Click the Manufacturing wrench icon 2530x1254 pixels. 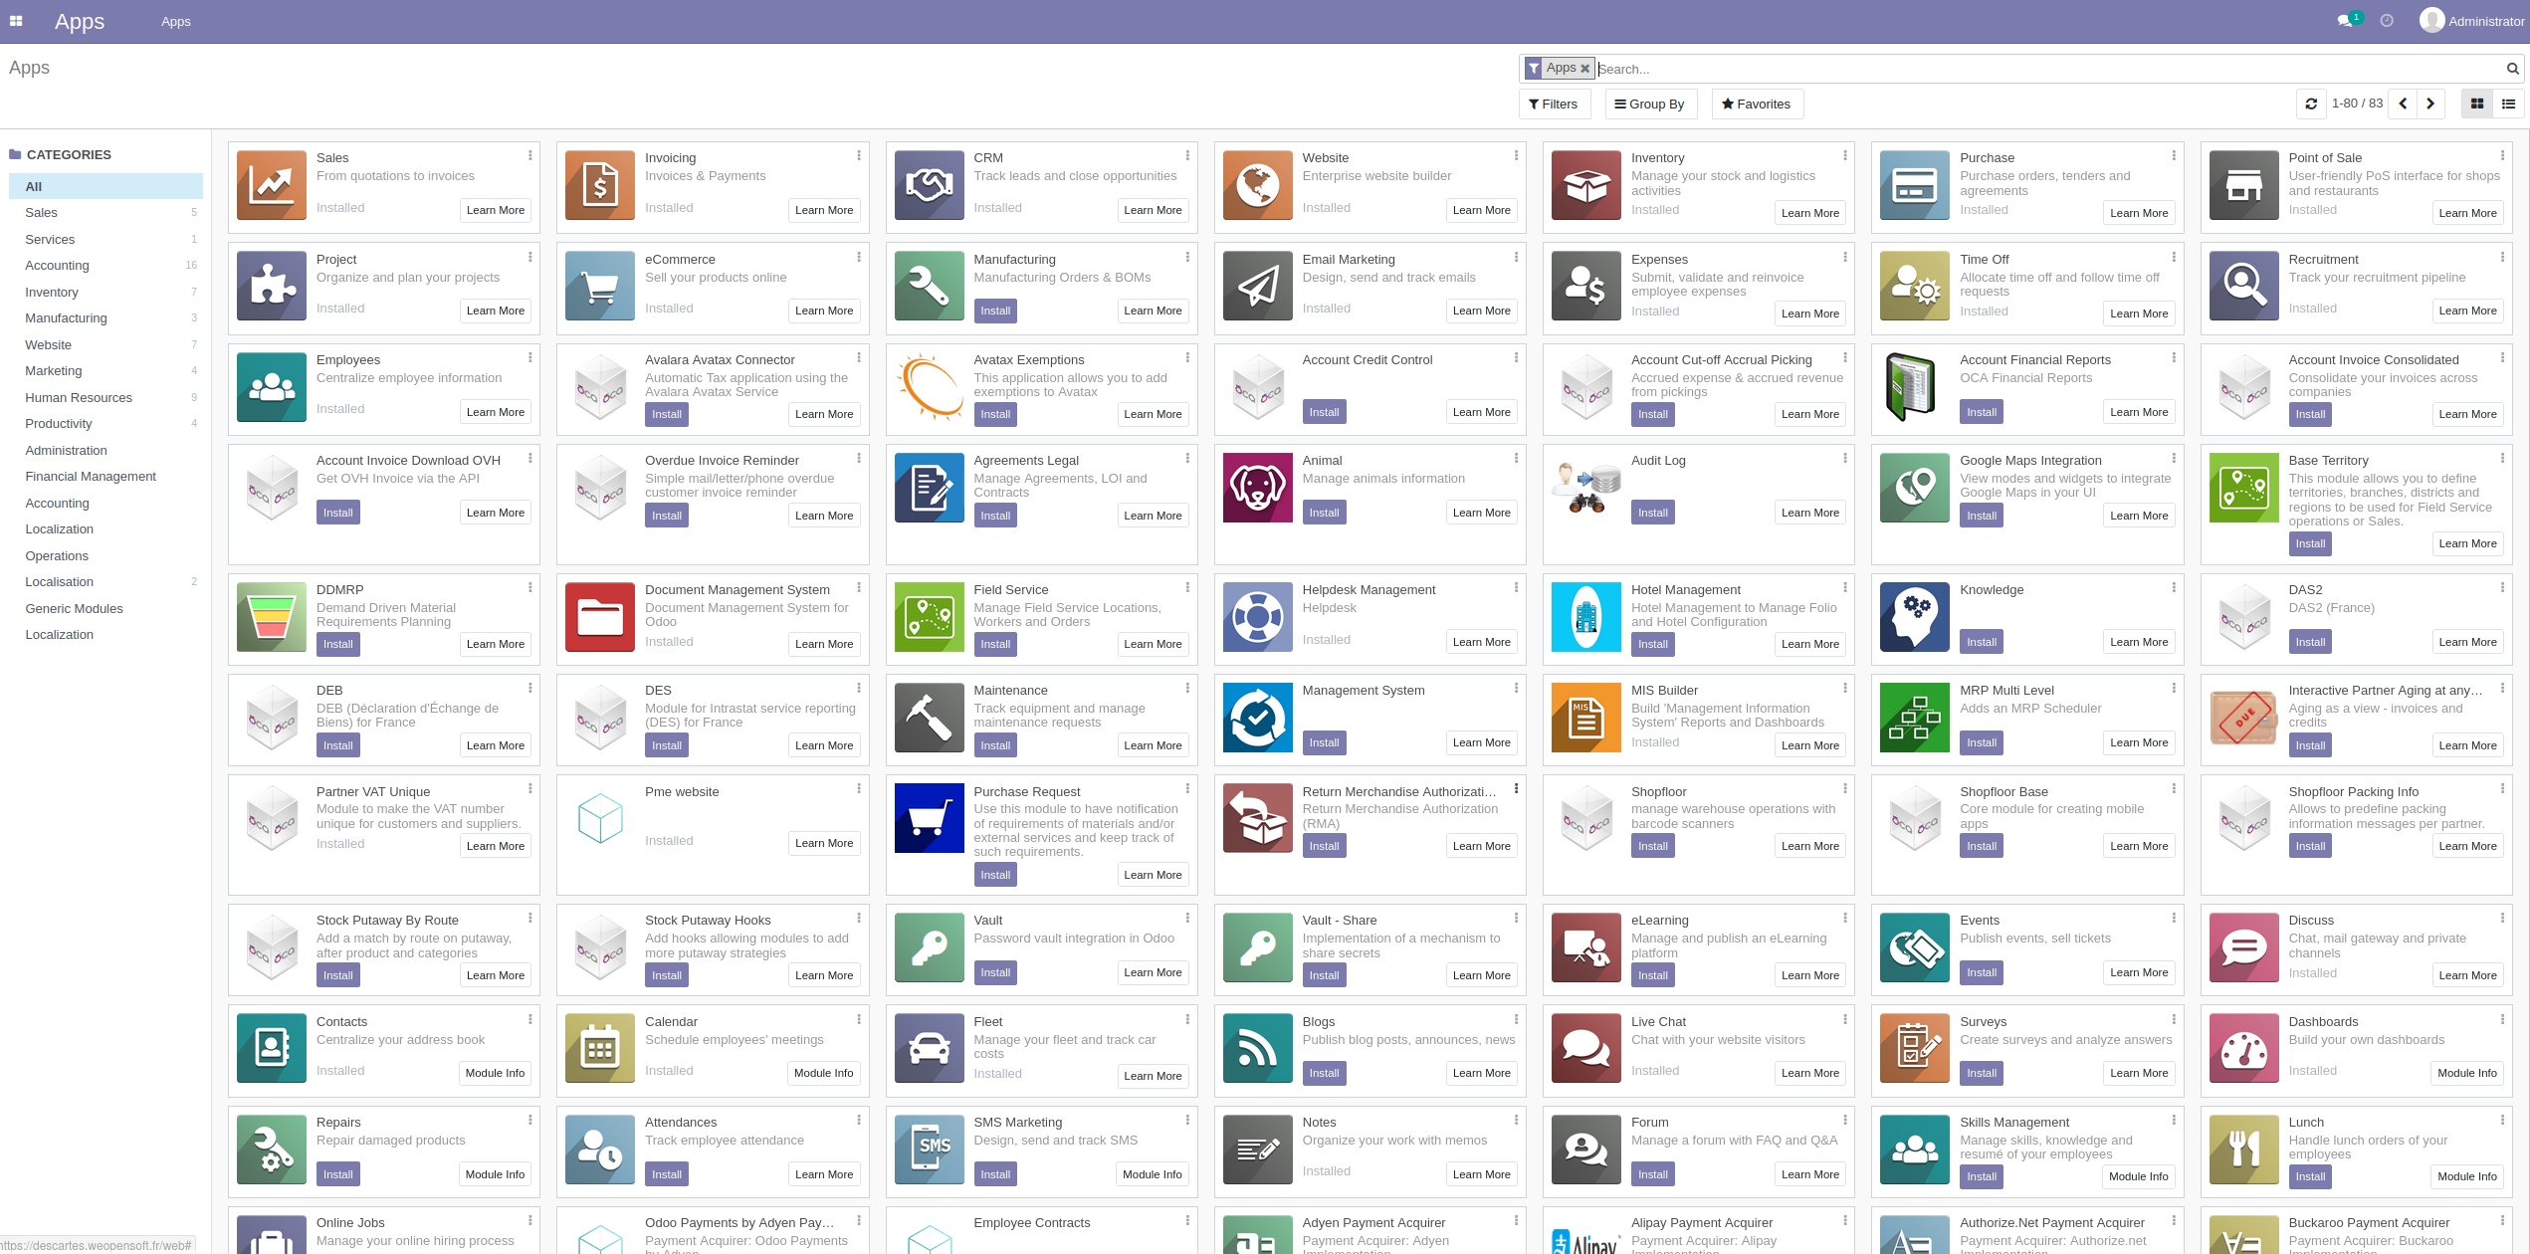tap(930, 286)
